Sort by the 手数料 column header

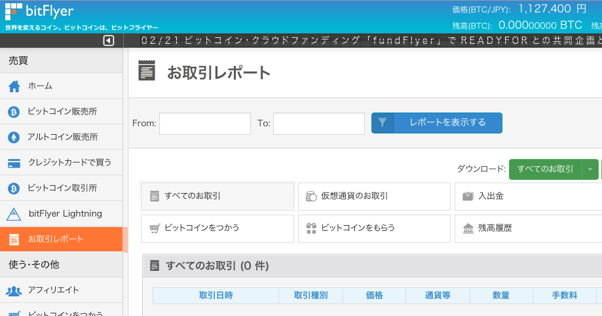point(565,296)
